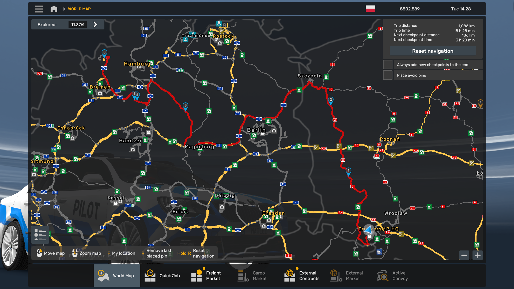The width and height of the screenshot is (514, 289).
Task: Click the TruckersMP HQ map label
Action: [x=378, y=229]
